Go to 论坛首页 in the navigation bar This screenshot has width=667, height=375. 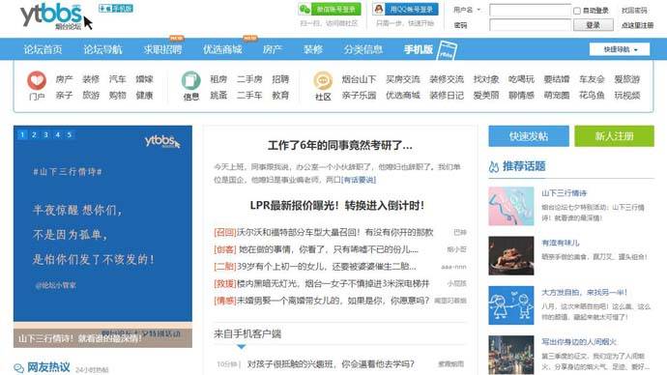pyautogui.click(x=43, y=49)
